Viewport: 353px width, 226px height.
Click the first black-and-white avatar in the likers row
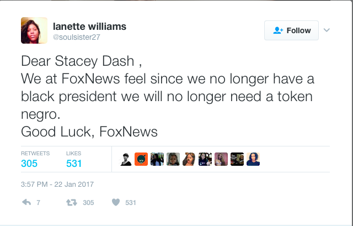pyautogui.click(x=126, y=159)
